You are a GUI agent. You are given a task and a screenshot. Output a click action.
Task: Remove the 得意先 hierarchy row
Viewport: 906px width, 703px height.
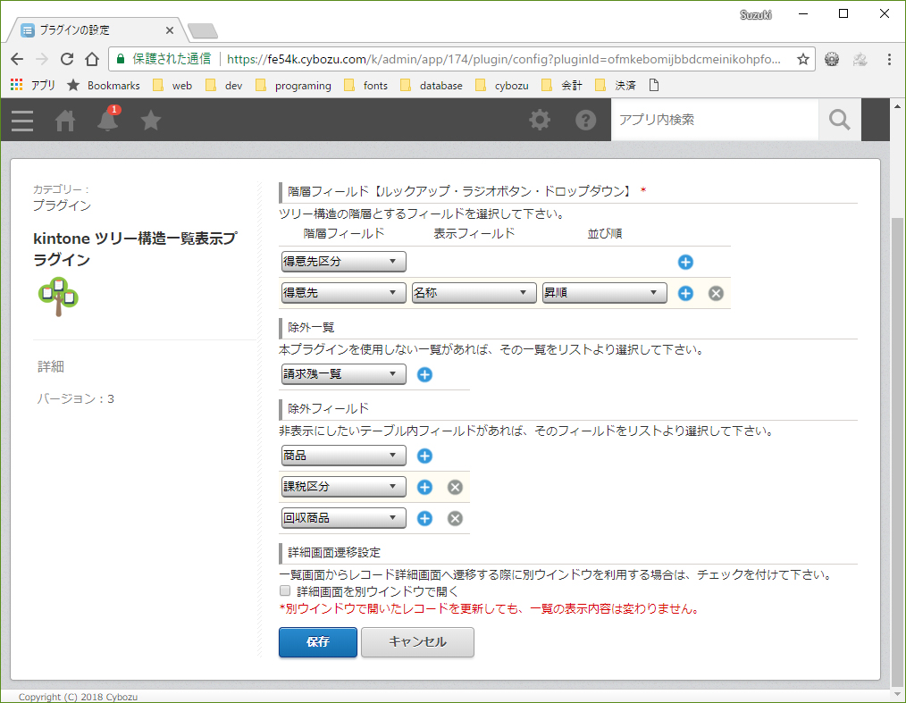(716, 294)
